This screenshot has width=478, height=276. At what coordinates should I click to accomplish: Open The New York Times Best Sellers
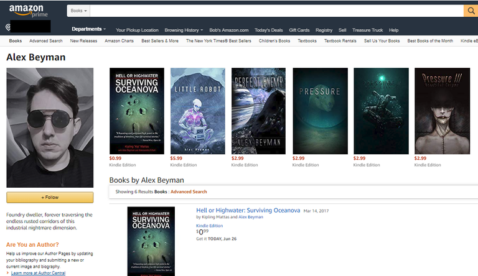click(x=218, y=41)
